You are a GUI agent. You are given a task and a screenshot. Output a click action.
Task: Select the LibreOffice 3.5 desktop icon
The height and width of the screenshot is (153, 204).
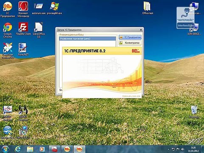[x=39, y=30]
